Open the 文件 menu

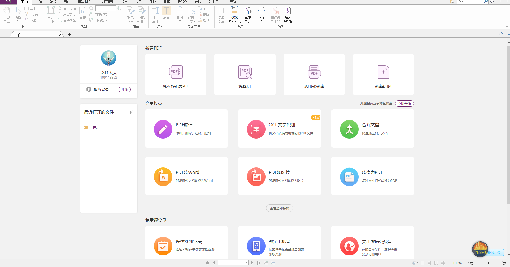coord(8,2)
